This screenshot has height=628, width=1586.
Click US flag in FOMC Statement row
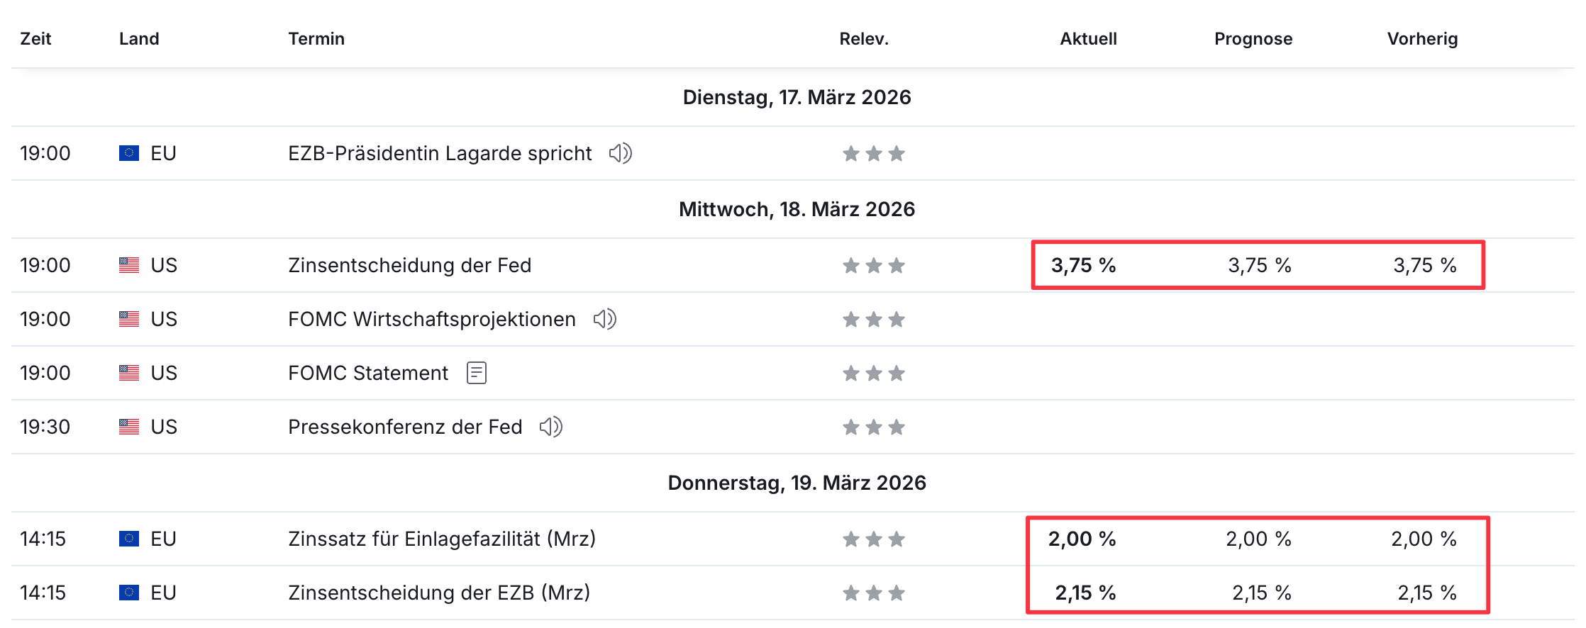129,373
